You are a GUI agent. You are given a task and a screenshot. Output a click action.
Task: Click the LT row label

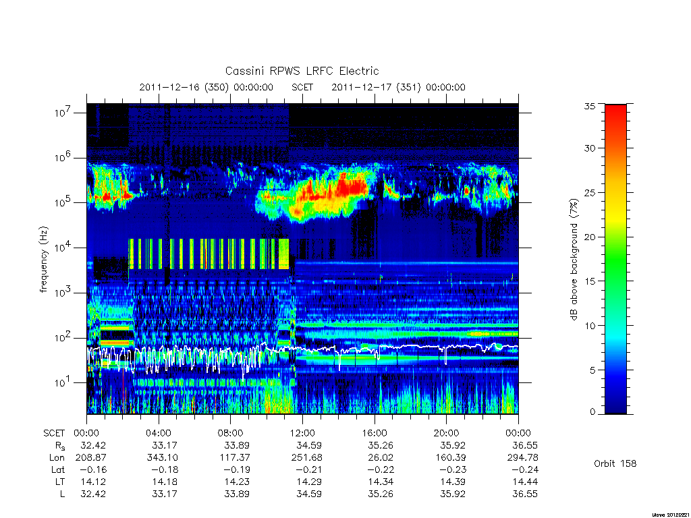tap(60, 482)
